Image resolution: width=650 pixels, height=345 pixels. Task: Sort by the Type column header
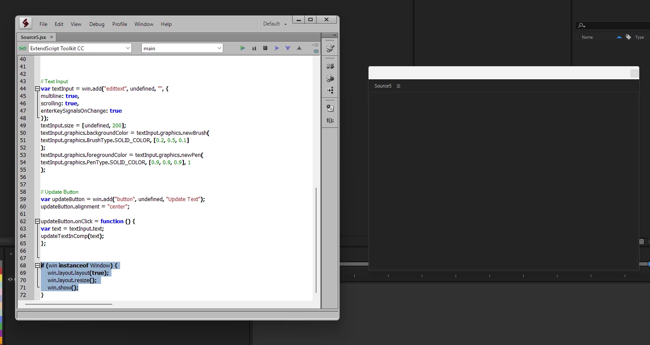[640, 37]
